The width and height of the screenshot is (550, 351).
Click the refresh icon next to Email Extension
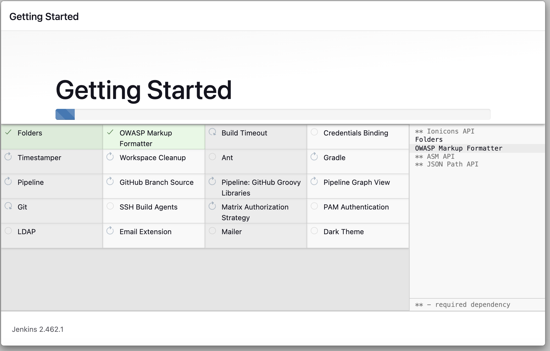(x=110, y=231)
